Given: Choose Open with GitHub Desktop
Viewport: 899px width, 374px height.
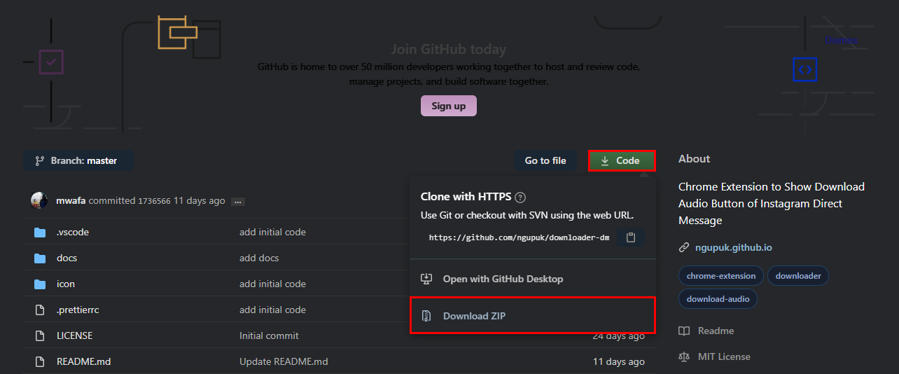Looking at the screenshot, I should [x=533, y=279].
